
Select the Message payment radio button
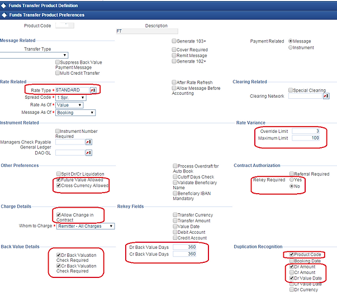[x=291, y=41]
